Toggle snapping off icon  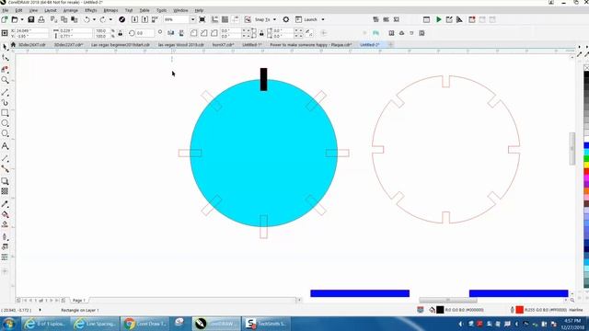pos(248,19)
